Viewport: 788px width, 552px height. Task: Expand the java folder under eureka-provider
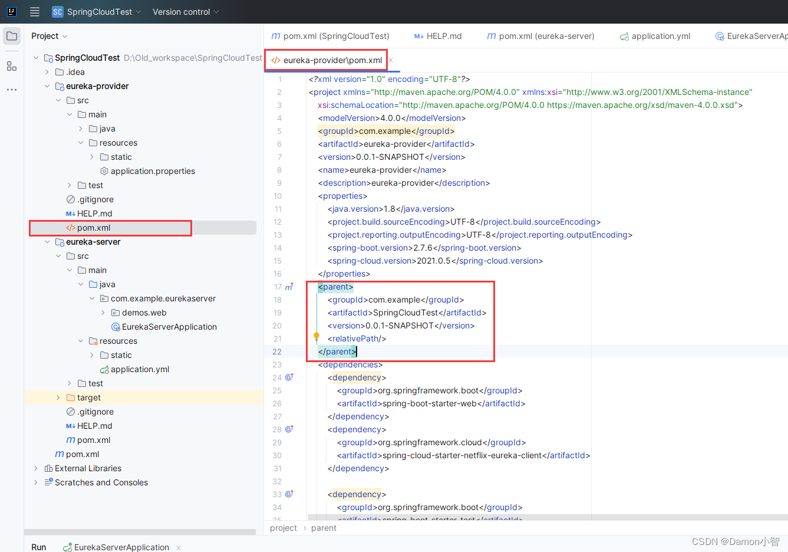(x=81, y=129)
